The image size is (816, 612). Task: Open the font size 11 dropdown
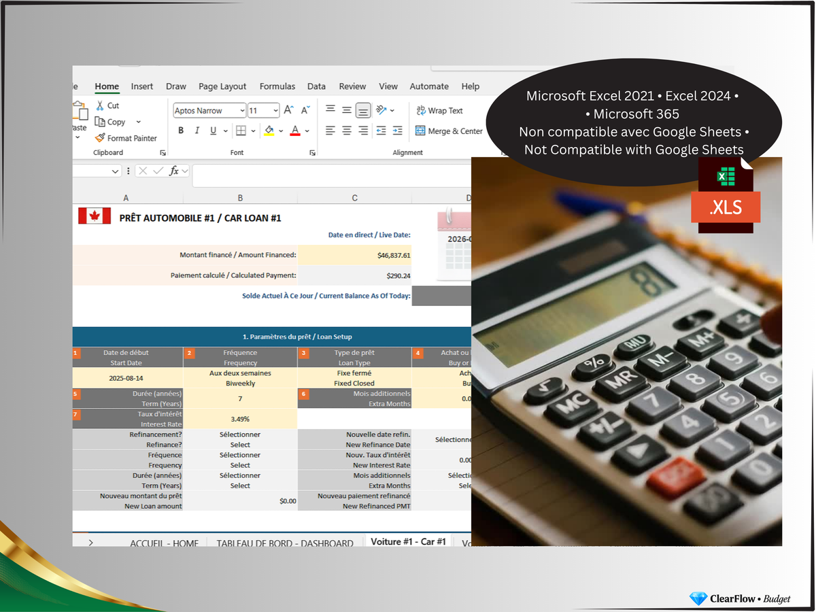275,111
